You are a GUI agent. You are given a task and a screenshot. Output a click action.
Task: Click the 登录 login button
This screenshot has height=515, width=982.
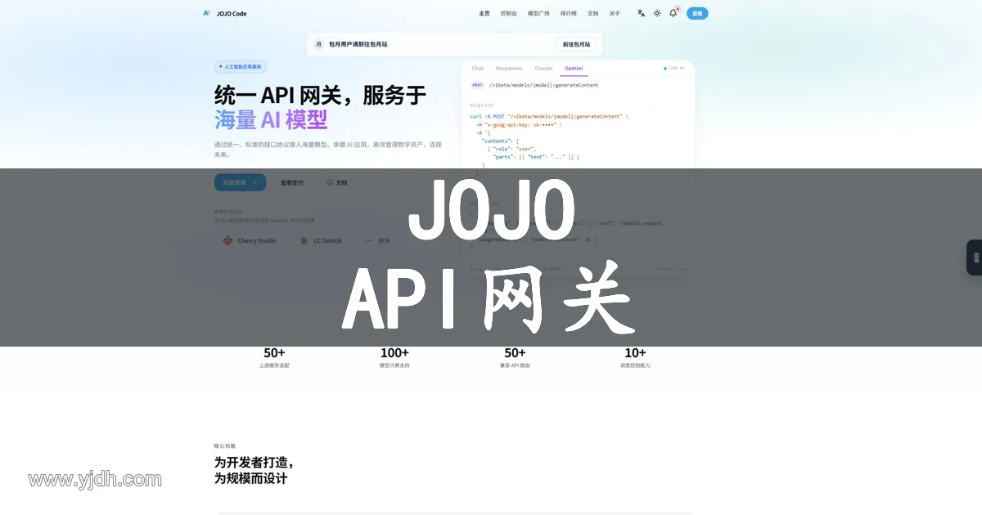697,13
